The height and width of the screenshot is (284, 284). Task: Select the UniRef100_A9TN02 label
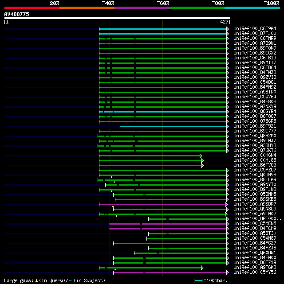(255, 214)
